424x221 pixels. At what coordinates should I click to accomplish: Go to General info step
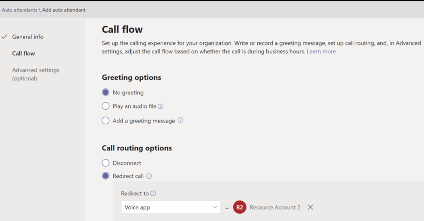tap(28, 37)
